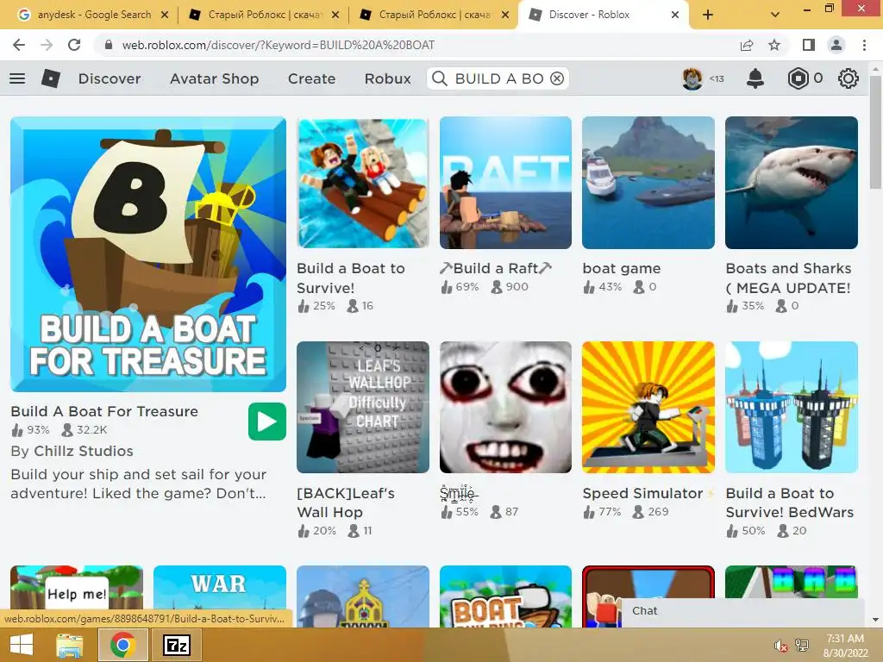Open the [BACK]Leaf's Wall Hop title
883x662 pixels.
point(345,503)
